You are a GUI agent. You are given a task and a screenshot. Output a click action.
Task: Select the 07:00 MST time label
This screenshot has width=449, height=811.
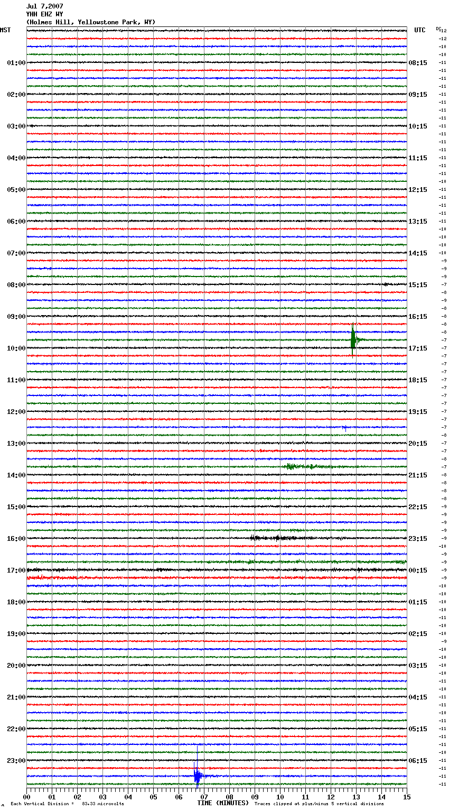tap(16, 253)
